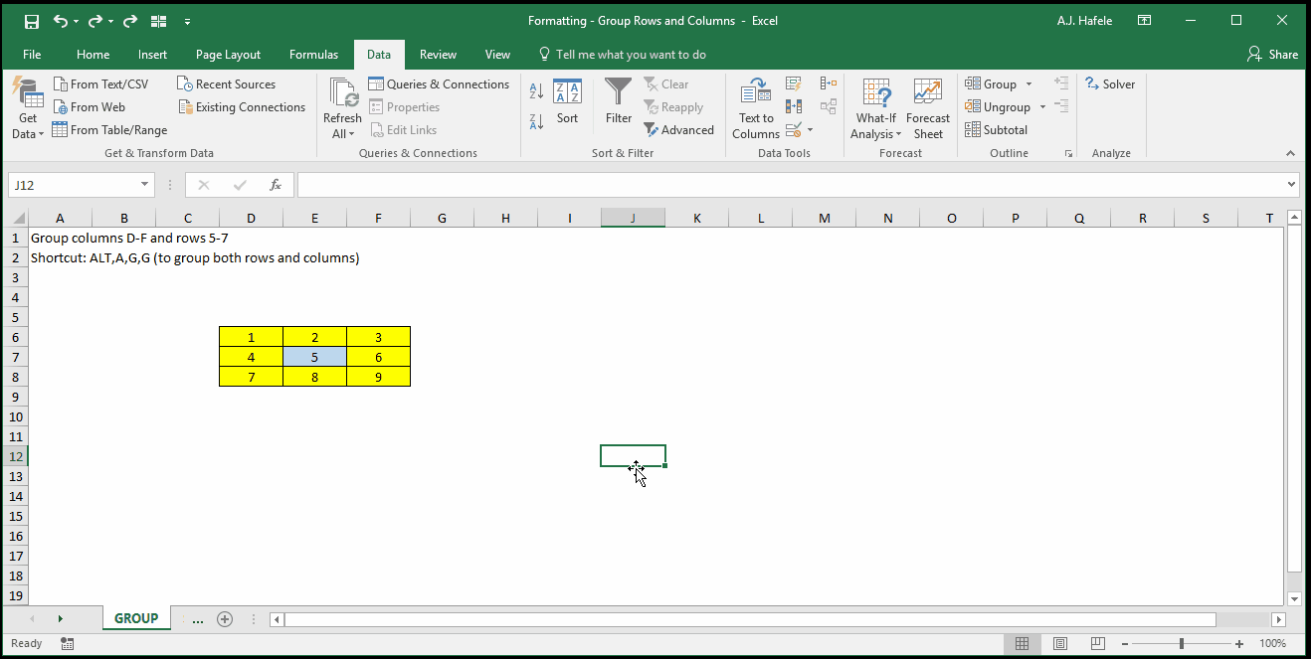This screenshot has width=1311, height=659.
Task: Click the Consolidate icon
Action: (829, 84)
